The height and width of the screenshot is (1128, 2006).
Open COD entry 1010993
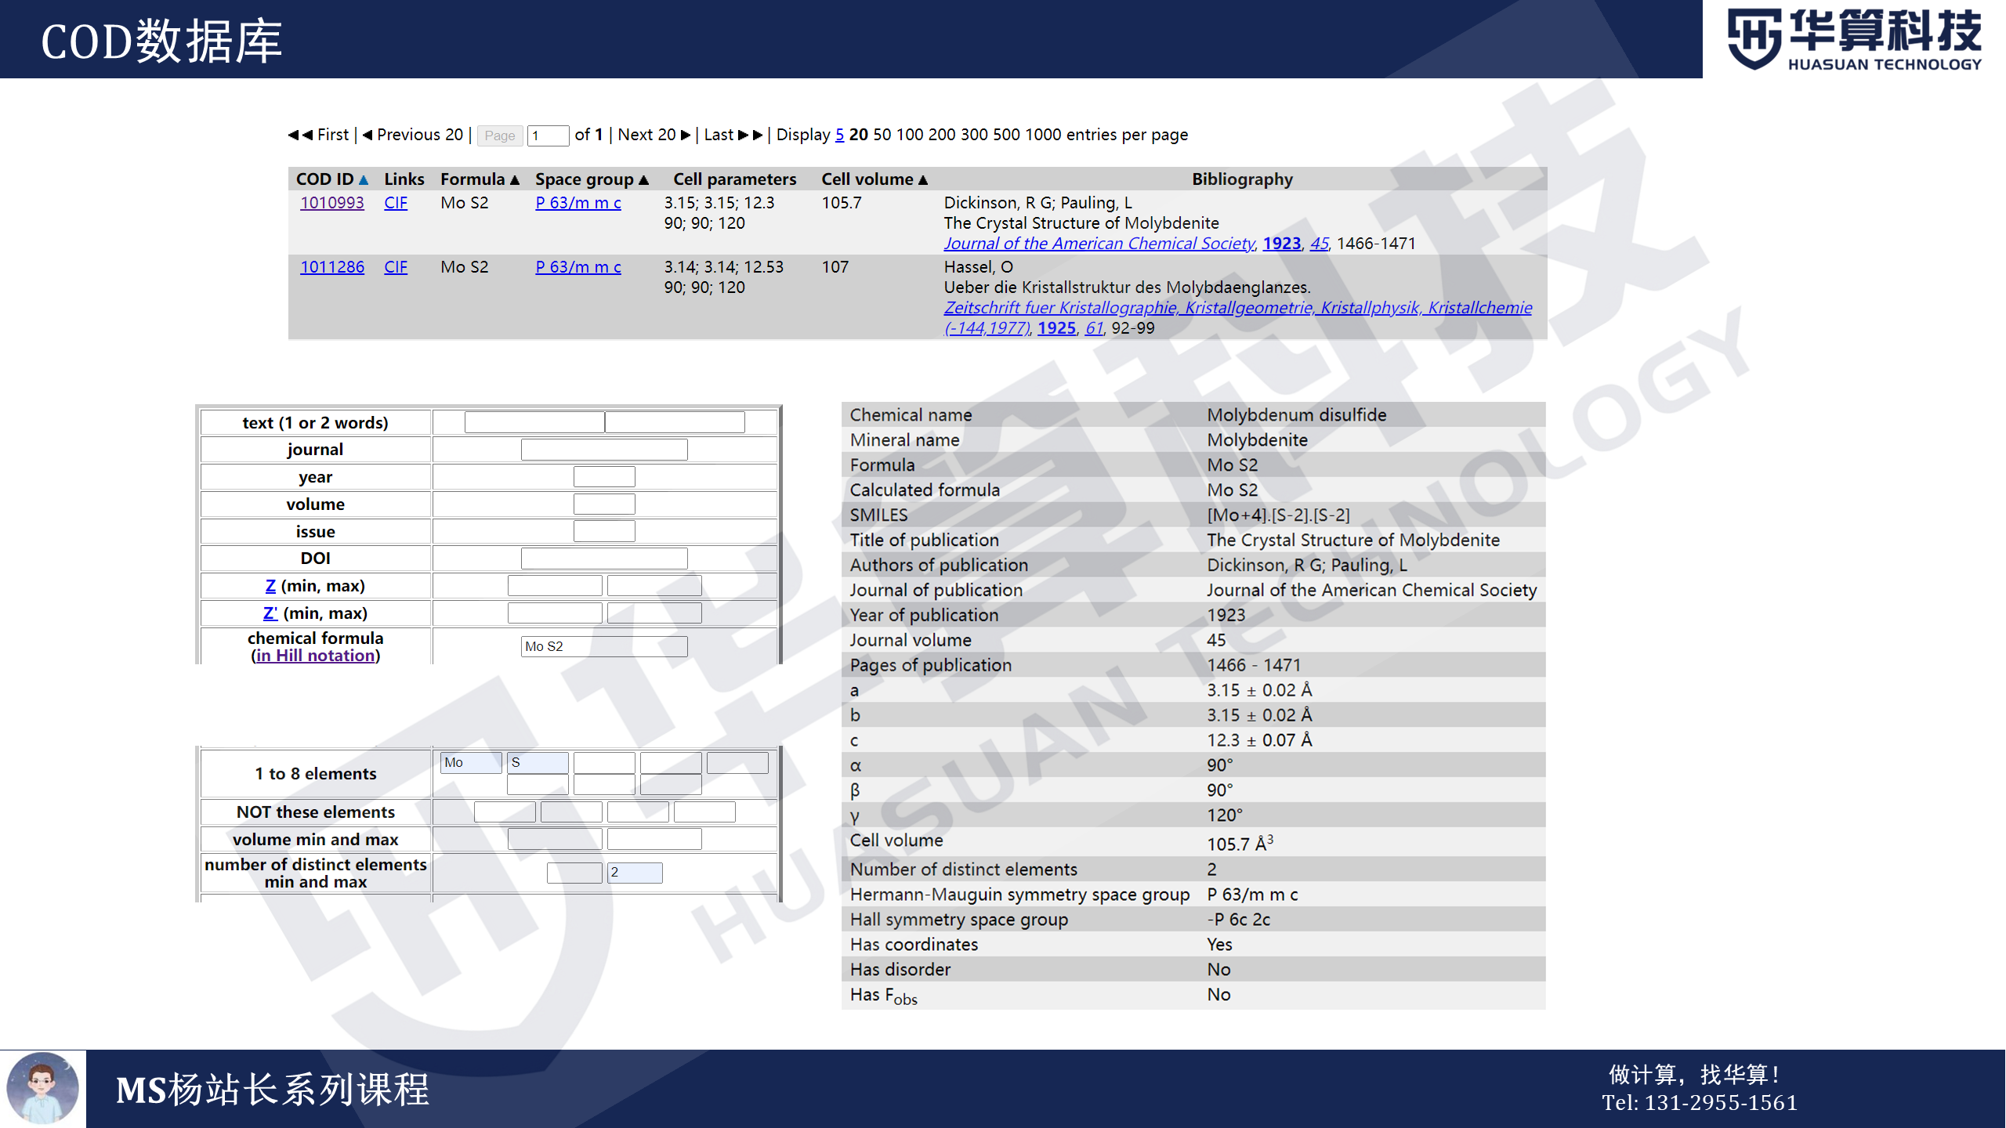pos(332,203)
